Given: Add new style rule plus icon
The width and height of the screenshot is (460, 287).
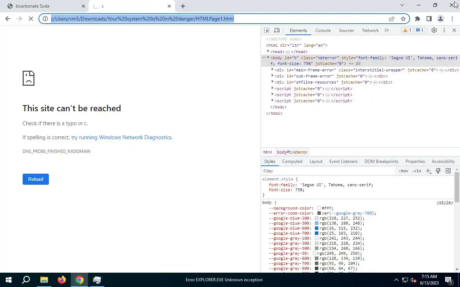Looking at the screenshot, I should pyautogui.click(x=428, y=171).
